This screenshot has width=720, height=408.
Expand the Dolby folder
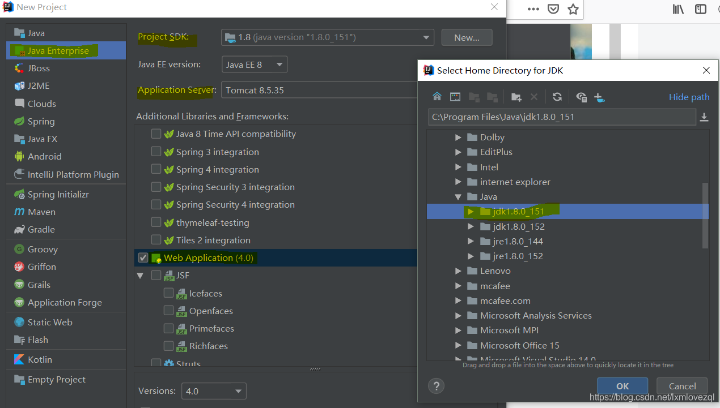[x=458, y=137]
